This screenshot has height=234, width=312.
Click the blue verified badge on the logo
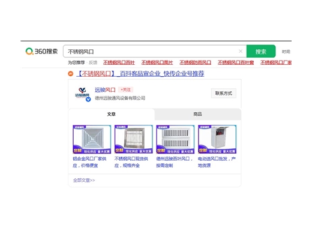[88, 99]
